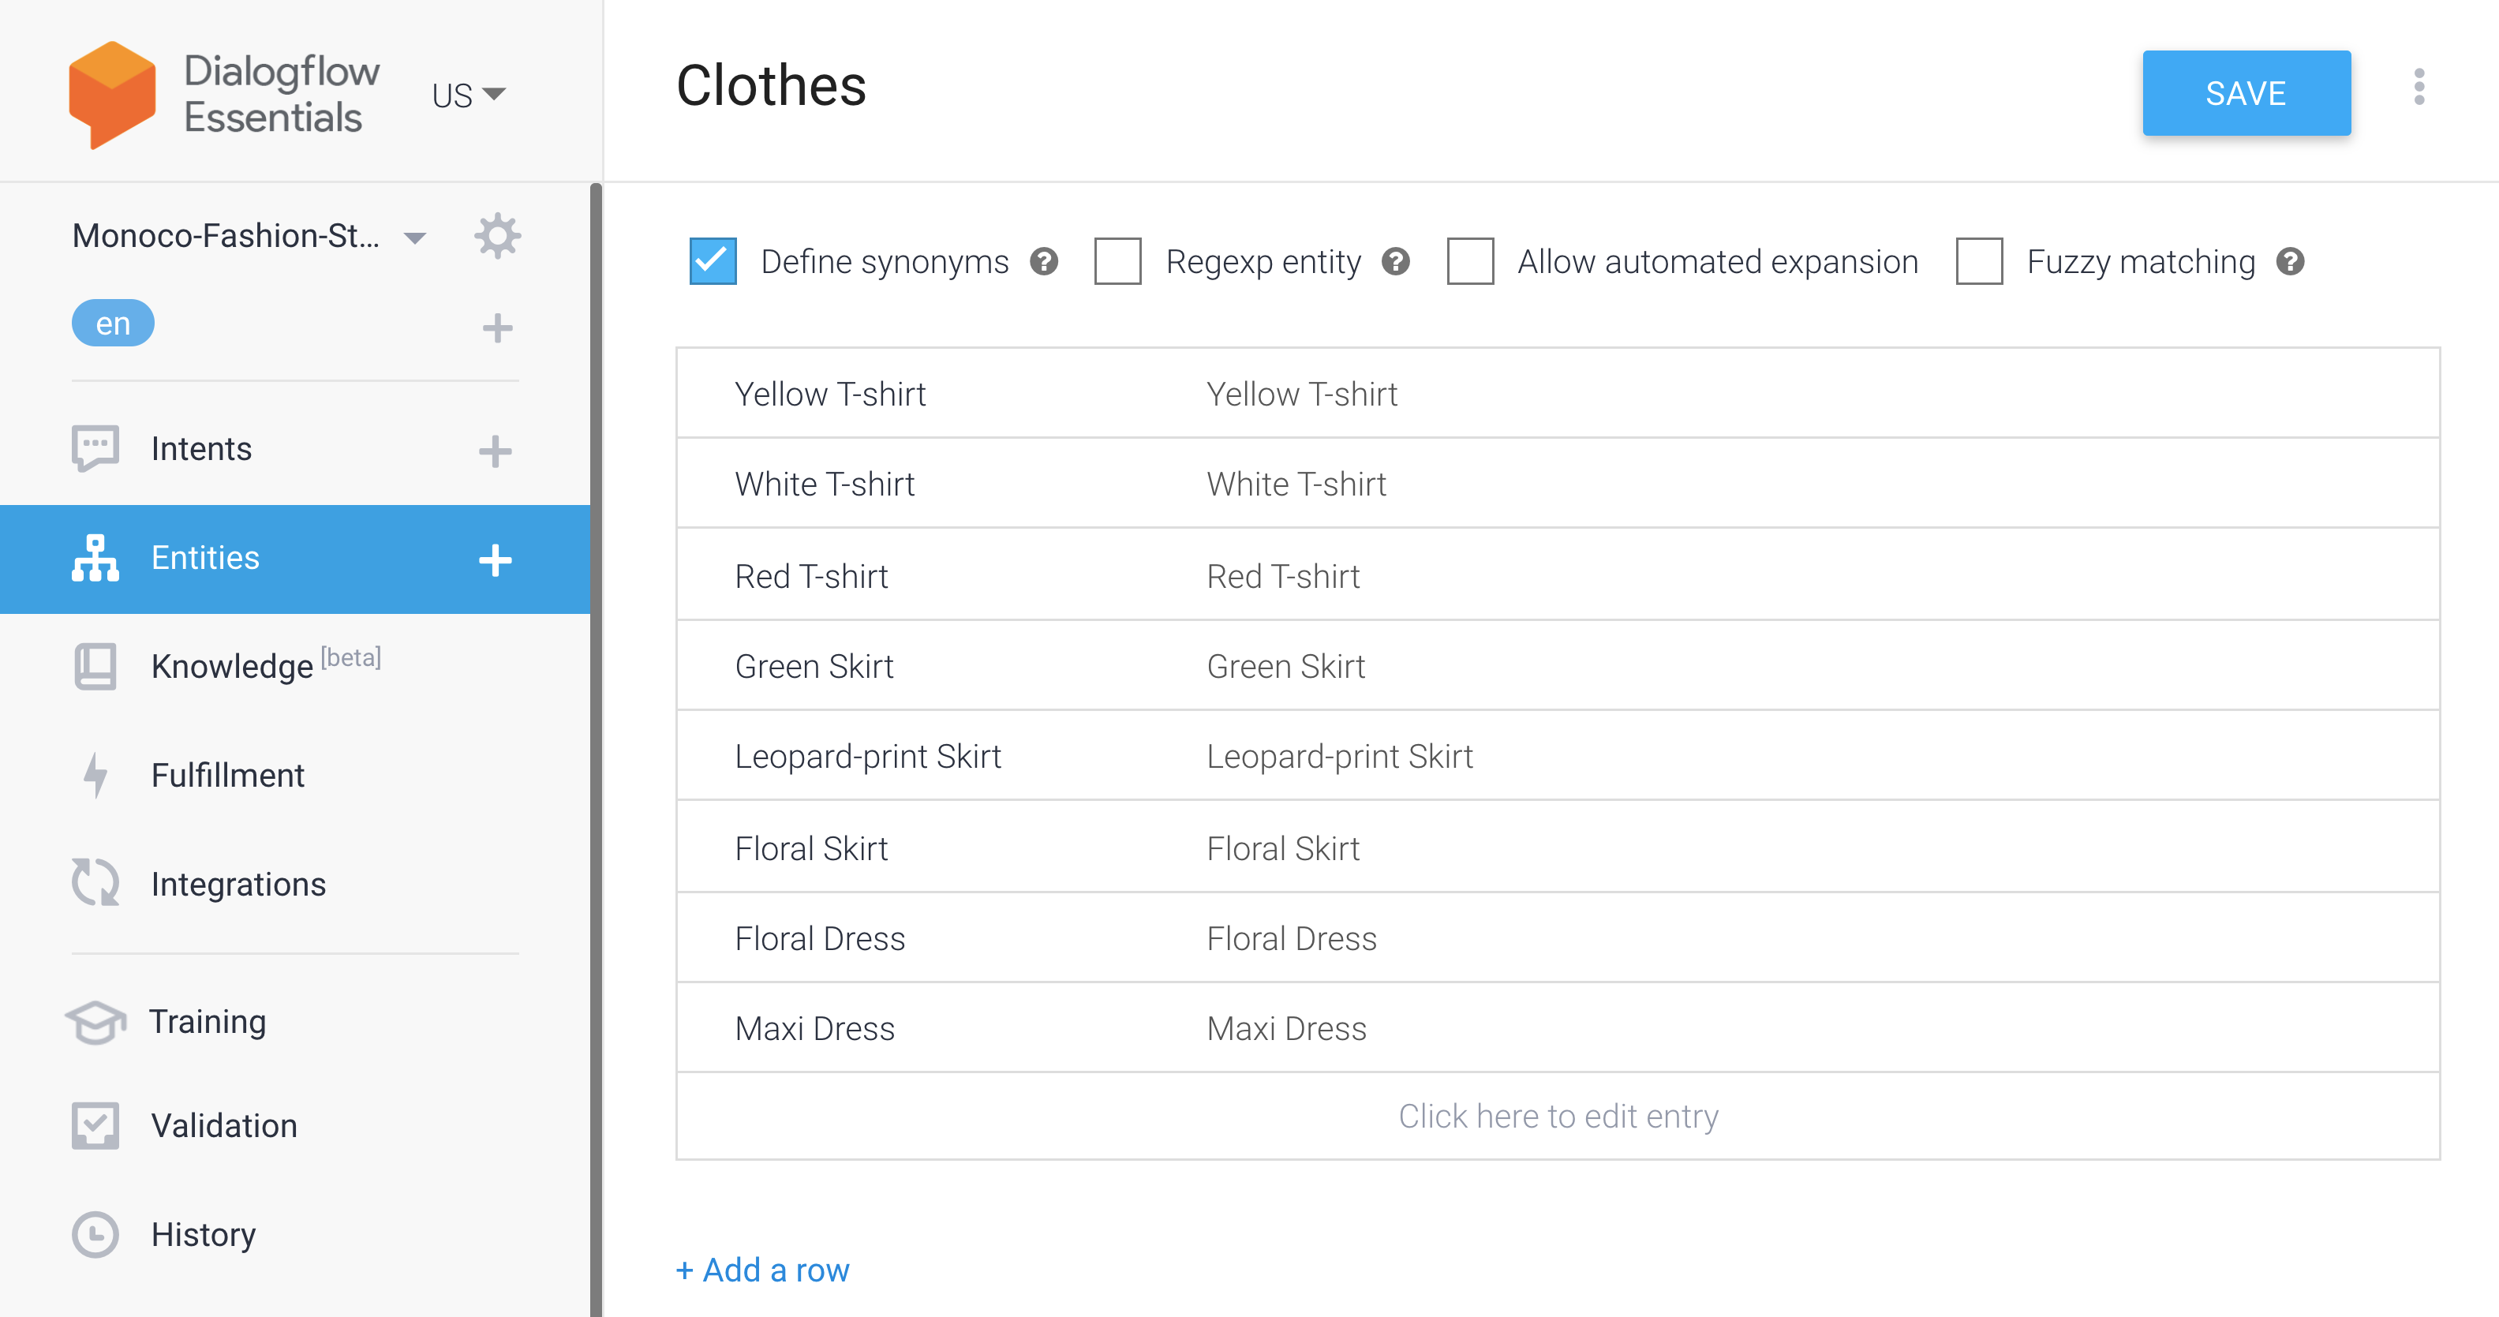Open Training page
This screenshot has width=2499, height=1317.
click(x=208, y=1022)
